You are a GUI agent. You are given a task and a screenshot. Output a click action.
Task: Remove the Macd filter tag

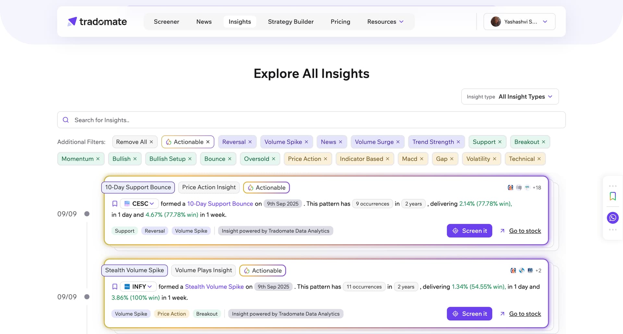421,159
